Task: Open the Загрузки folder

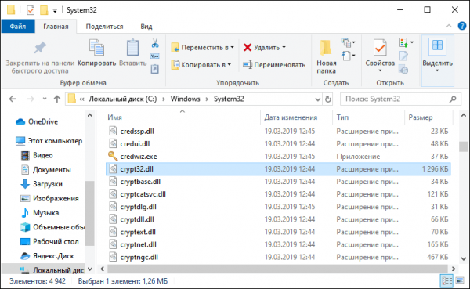Action: [x=42, y=184]
